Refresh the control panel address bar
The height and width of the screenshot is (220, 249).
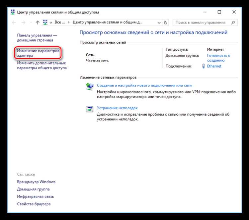point(165,22)
